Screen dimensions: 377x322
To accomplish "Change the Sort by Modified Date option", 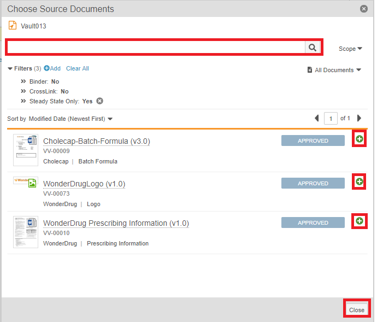I will point(70,119).
